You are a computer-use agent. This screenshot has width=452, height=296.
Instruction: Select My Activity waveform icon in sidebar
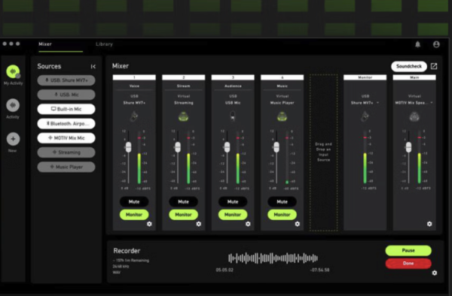[13, 71]
